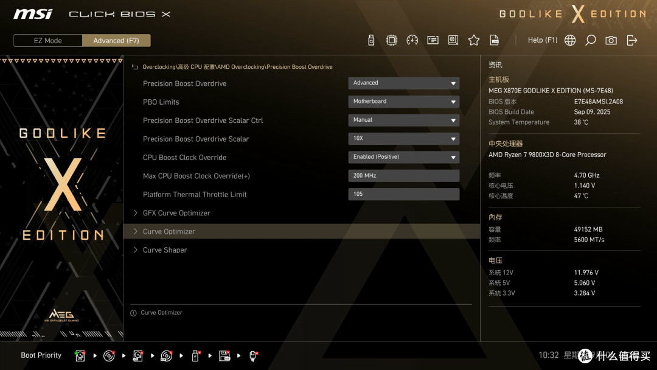This screenshot has width=657, height=370.
Task: Click the CPU chip icon in toolbar
Action: [x=391, y=40]
